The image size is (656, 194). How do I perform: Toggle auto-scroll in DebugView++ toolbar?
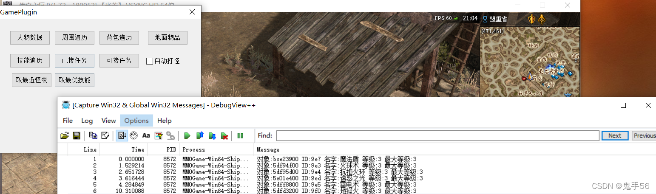point(122,136)
